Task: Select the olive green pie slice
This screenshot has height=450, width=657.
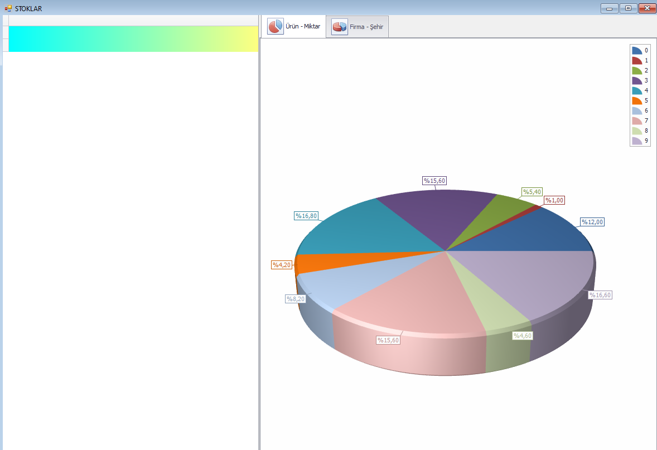Action: 501,214
